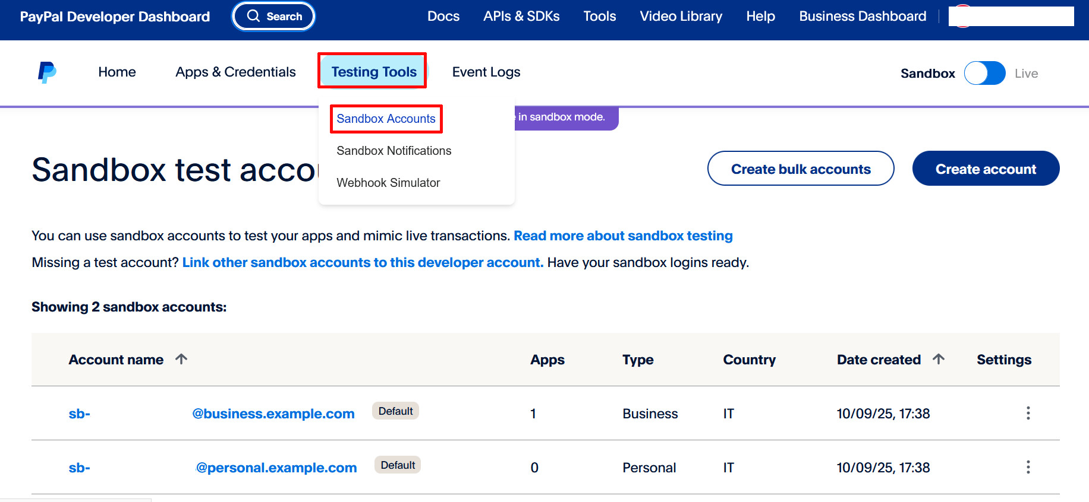Open settings menu for business sandbox account
1089x502 pixels.
point(1028,413)
